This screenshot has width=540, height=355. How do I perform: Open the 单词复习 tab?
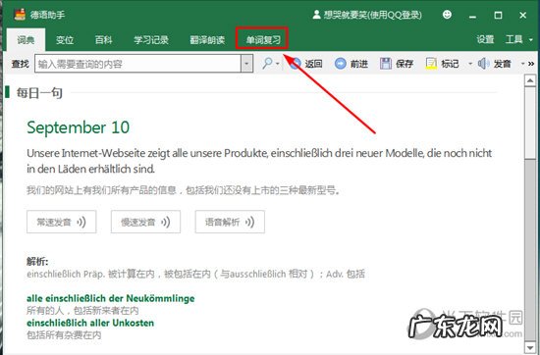pyautogui.click(x=262, y=40)
